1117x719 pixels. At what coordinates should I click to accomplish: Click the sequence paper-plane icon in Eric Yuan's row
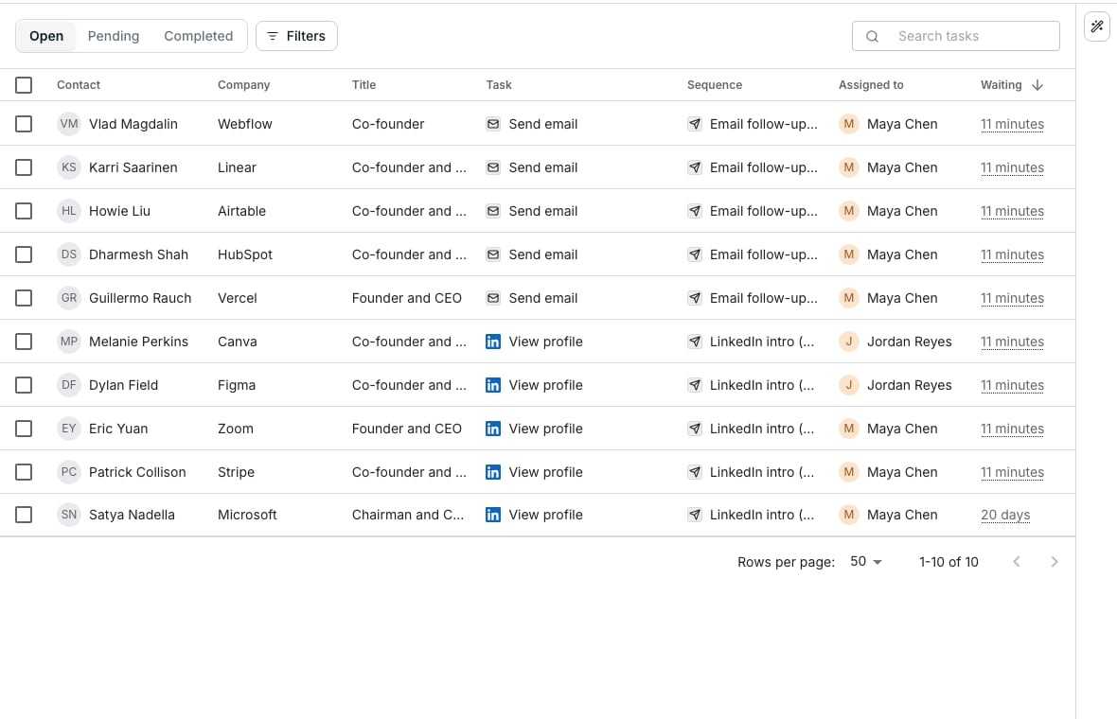click(x=695, y=429)
